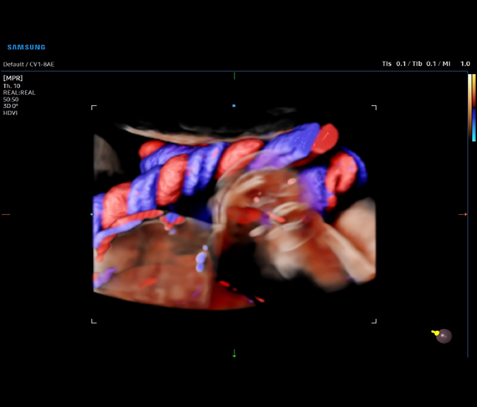The width and height of the screenshot is (477, 407).
Task: Click the top-right ROI corner bracket
Action: tap(374, 107)
